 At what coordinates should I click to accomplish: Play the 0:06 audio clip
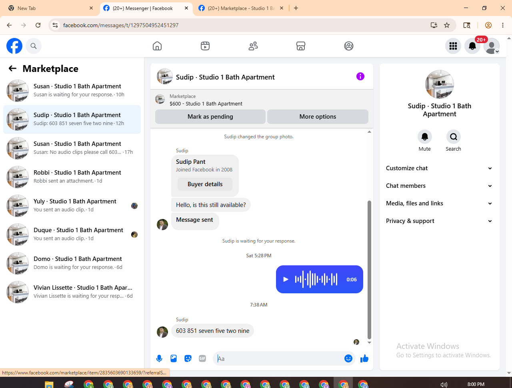pos(286,279)
